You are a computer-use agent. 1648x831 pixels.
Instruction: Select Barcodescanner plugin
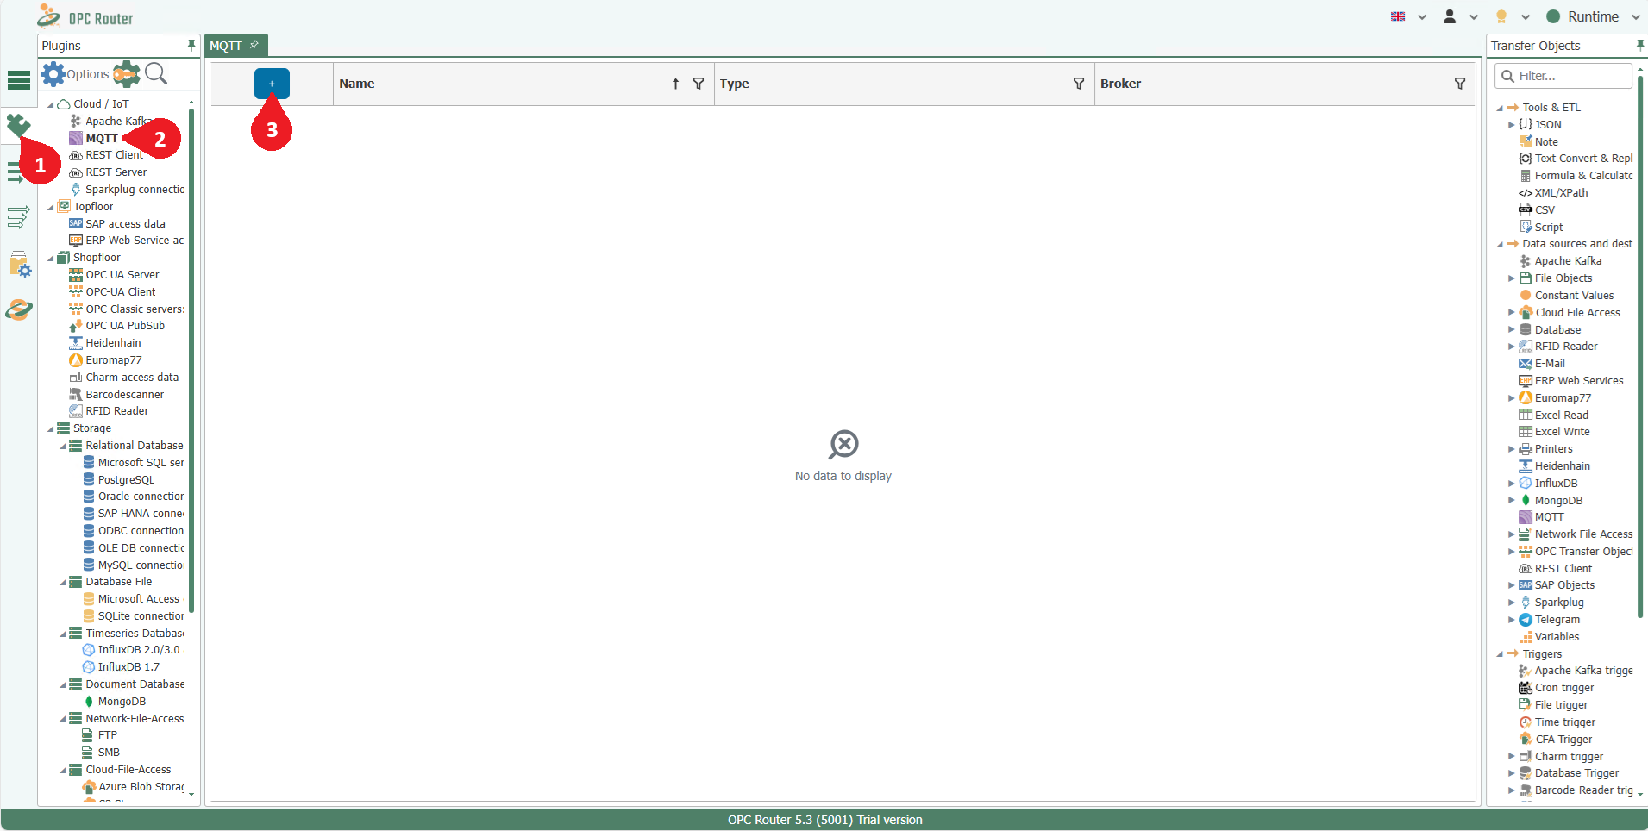pos(124,395)
